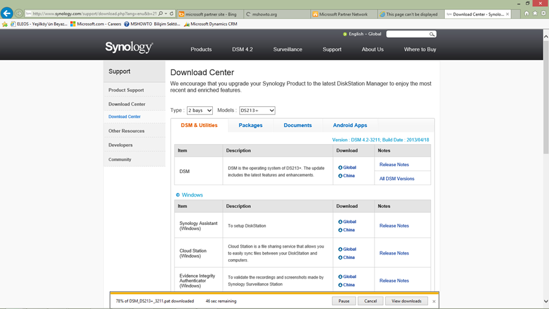The image size is (549, 309).
Task: Click the scrollbar down arrow
Action: tap(545, 301)
